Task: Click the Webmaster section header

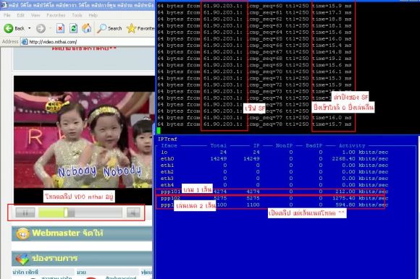Action: point(82,233)
